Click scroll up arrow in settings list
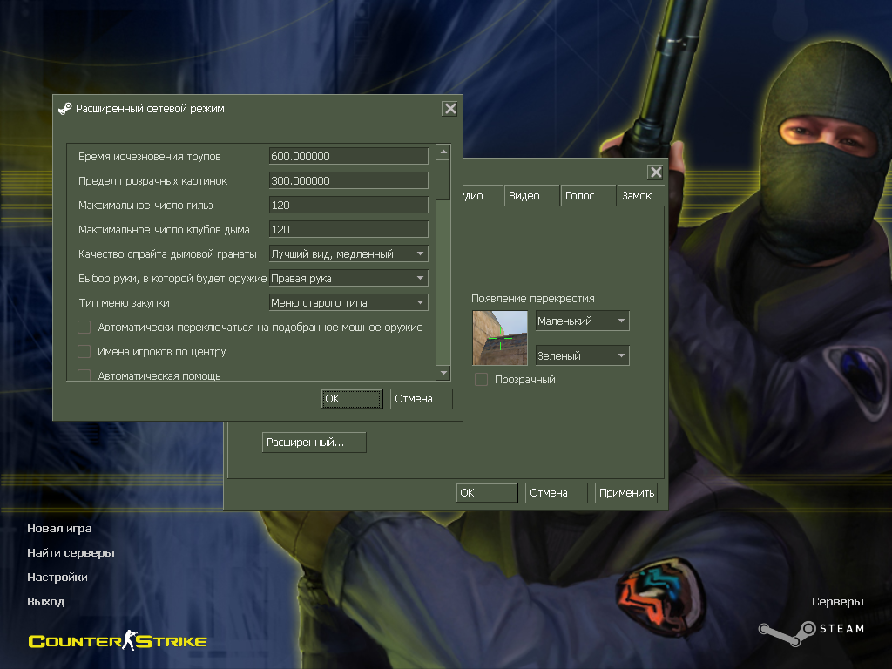 pos(443,152)
